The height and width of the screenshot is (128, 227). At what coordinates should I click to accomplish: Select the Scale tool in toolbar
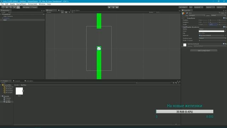[x=14, y=7]
